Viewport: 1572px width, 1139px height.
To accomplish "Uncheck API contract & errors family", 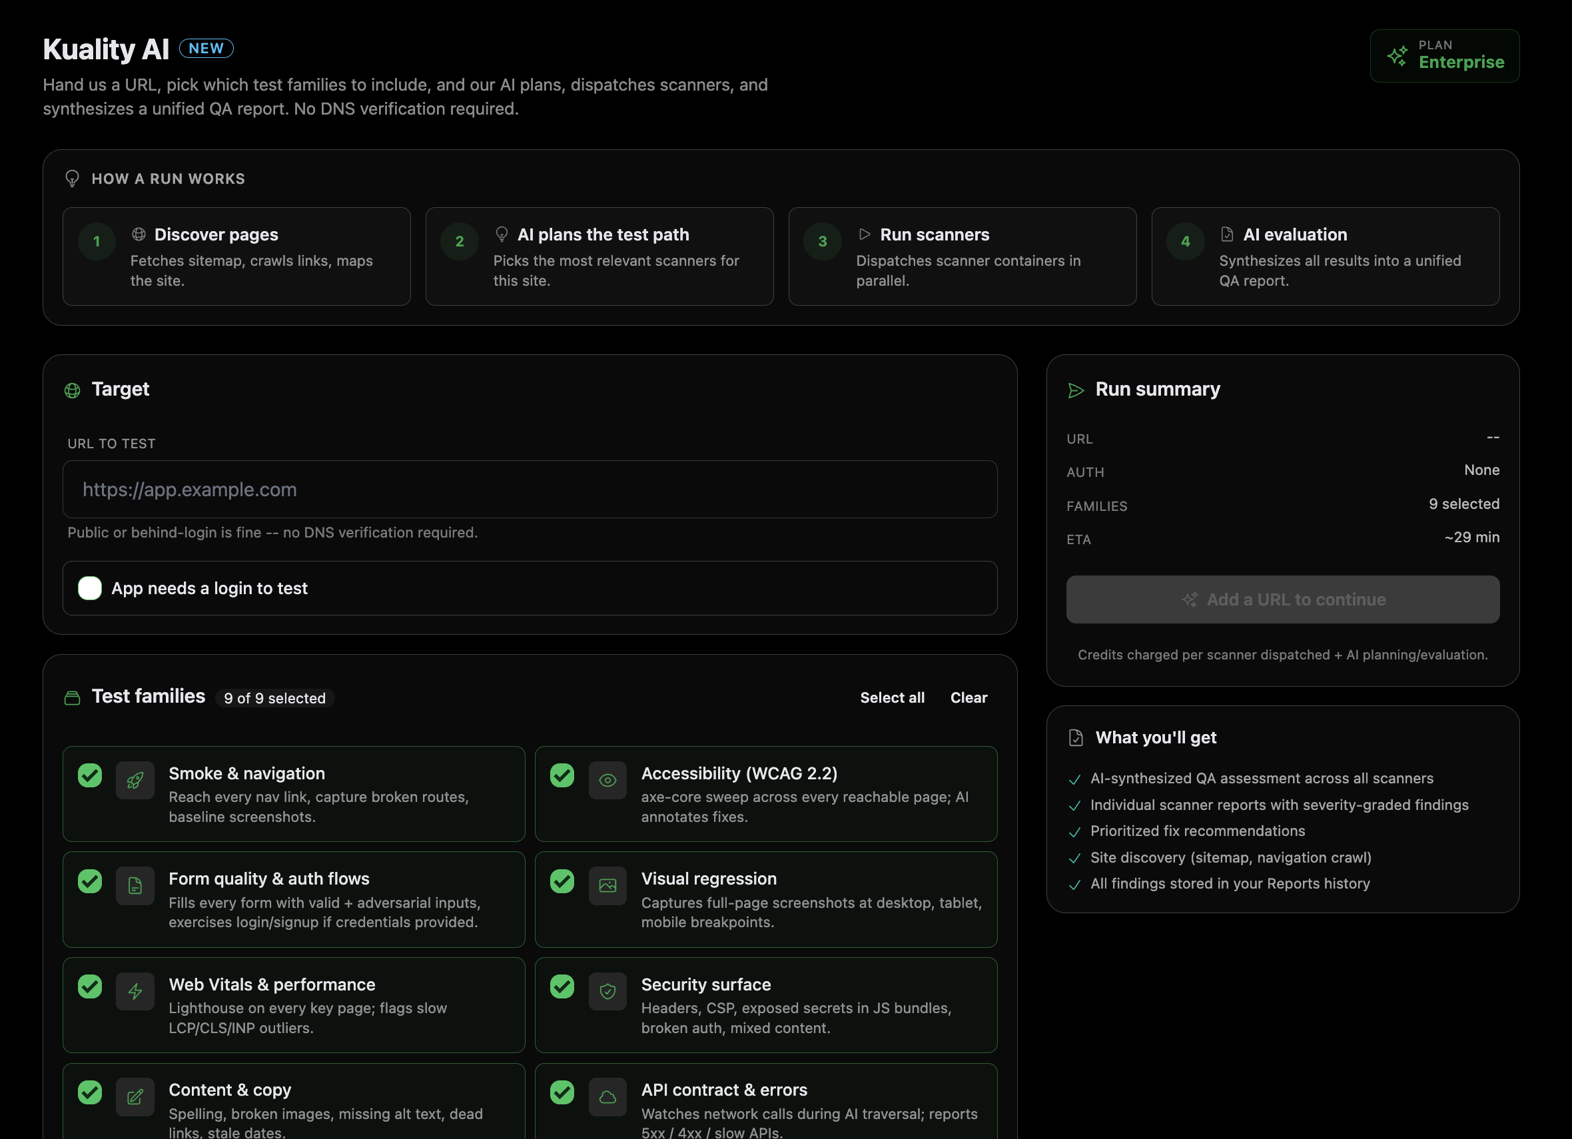I will 562,1092.
